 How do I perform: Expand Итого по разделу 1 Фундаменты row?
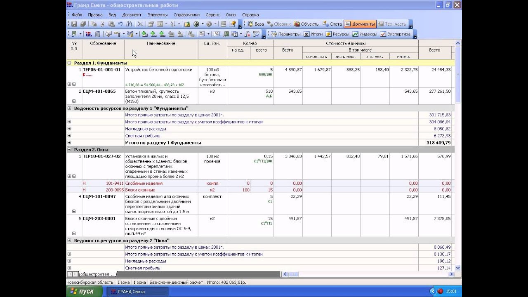69,143
